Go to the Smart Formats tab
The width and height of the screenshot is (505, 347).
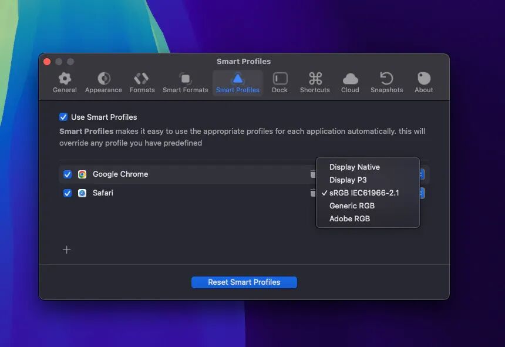point(185,82)
